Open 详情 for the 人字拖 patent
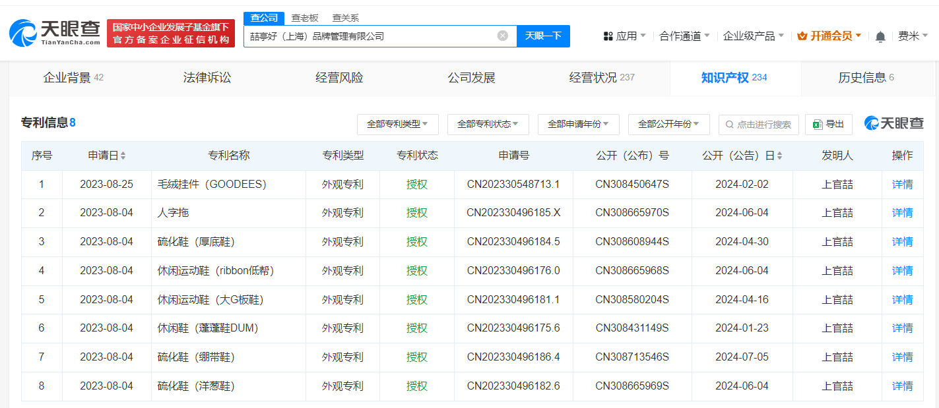The width and height of the screenshot is (939, 408). pyautogui.click(x=902, y=212)
